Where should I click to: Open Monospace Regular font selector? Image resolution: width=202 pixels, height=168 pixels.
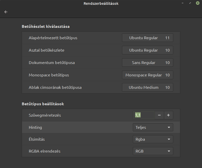tap(148, 75)
